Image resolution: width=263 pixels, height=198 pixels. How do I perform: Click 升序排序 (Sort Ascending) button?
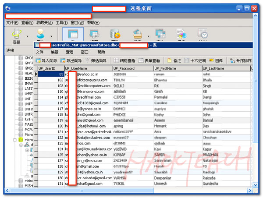240,60
